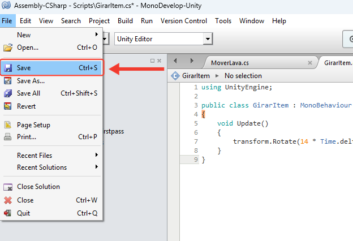Open the Unity Editor dropdown
This screenshot has height=241, width=353.
208,39
